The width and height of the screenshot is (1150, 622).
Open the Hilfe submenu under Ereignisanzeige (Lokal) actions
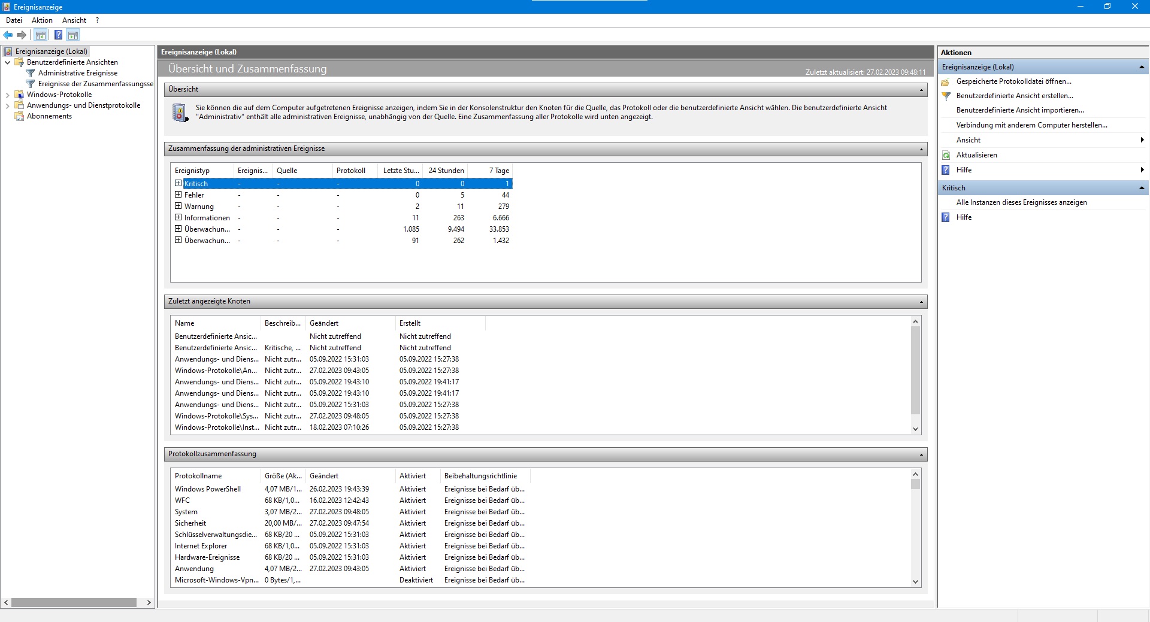click(1043, 170)
